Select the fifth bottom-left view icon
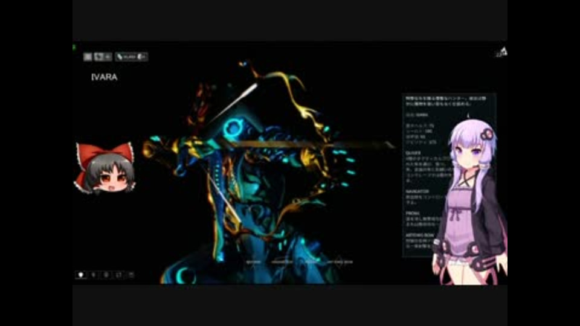Viewport: 580px width, 326px height. point(131,275)
